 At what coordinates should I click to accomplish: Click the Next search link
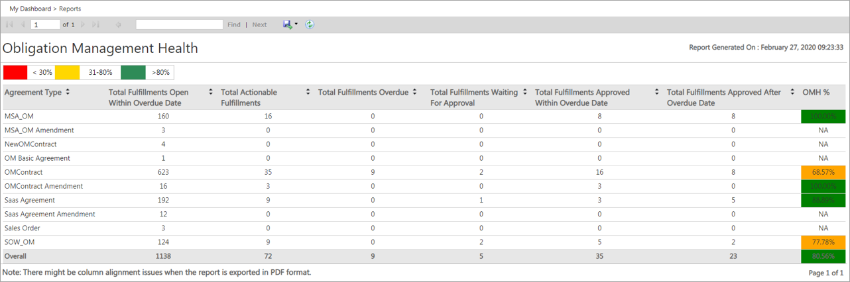(x=259, y=24)
